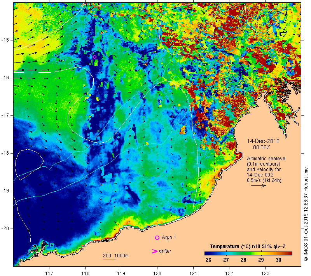
Task: Click the time label 00:08Z
Action: point(261,147)
